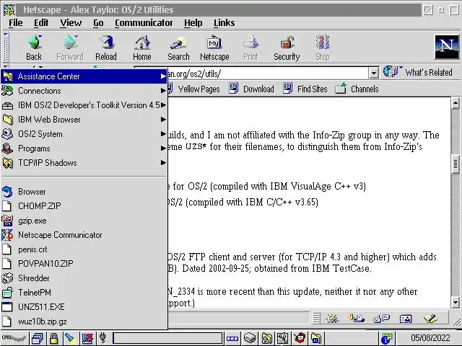Open the What's Related icon
This screenshot has height=346, width=462.
[x=391, y=71]
